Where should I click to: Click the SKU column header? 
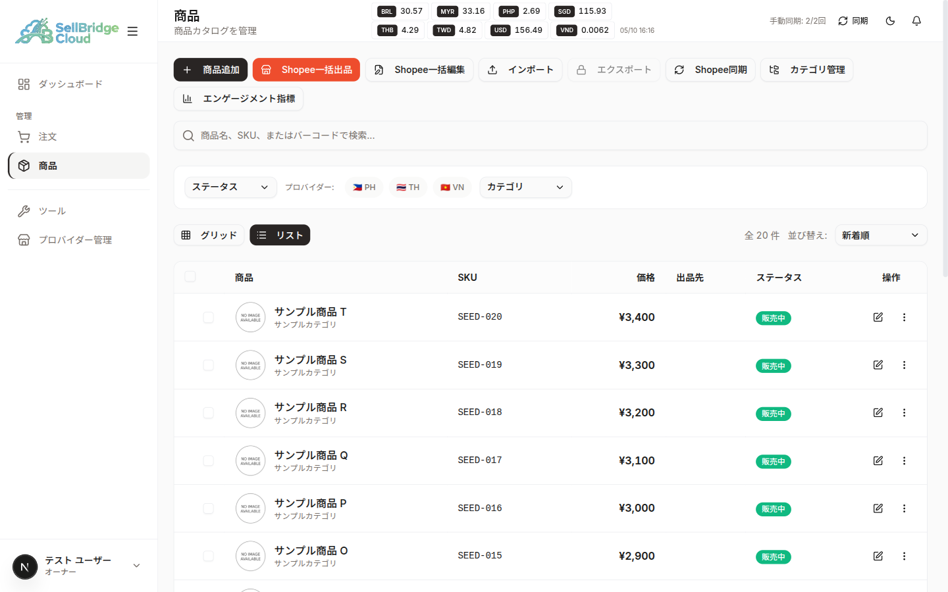point(467,278)
